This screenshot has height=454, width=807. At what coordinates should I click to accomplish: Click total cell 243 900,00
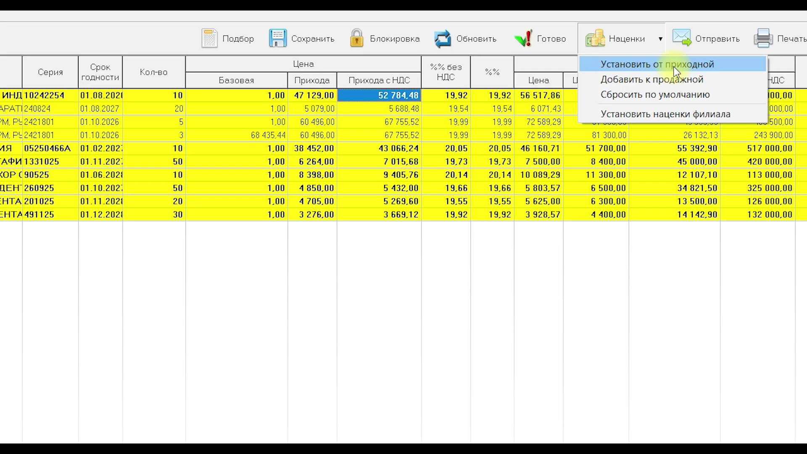click(x=758, y=135)
